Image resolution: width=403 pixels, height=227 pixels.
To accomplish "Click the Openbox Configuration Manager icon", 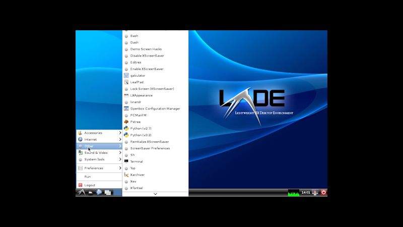I will coord(126,108).
